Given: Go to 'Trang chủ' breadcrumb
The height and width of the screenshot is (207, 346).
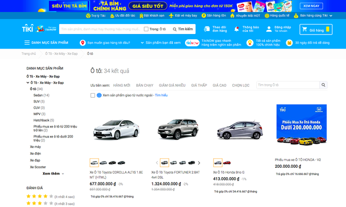Looking at the screenshot, I should [x=28, y=54].
